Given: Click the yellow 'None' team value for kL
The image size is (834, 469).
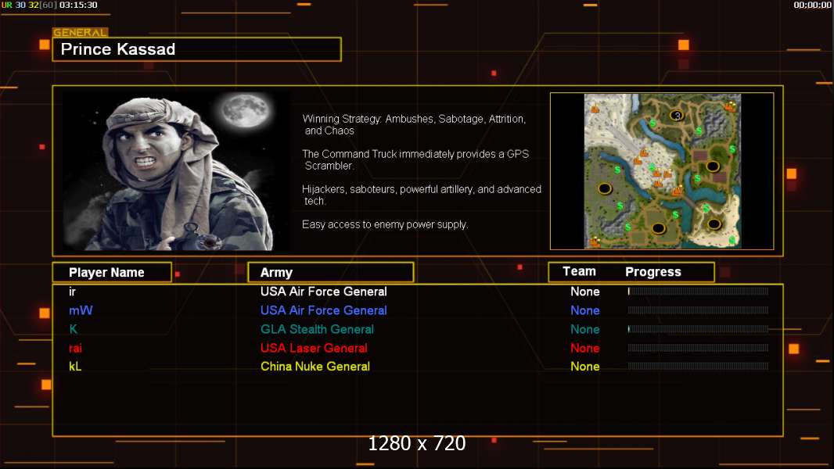Looking at the screenshot, I should 585,367.
